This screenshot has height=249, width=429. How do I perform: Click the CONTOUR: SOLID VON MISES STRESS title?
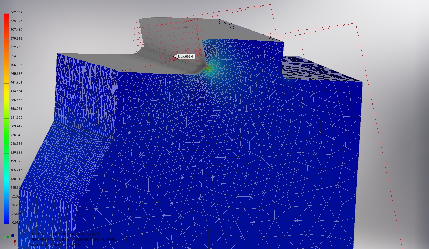[65, 234]
